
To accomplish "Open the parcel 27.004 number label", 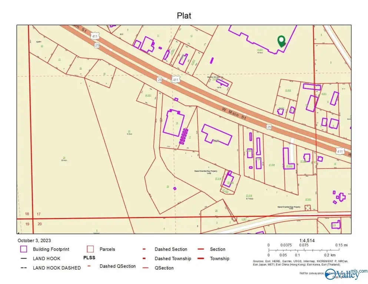I will (271, 165).
